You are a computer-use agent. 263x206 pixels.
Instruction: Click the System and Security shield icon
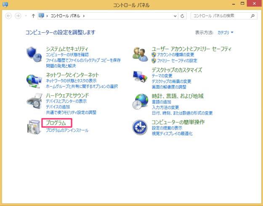click(x=34, y=55)
